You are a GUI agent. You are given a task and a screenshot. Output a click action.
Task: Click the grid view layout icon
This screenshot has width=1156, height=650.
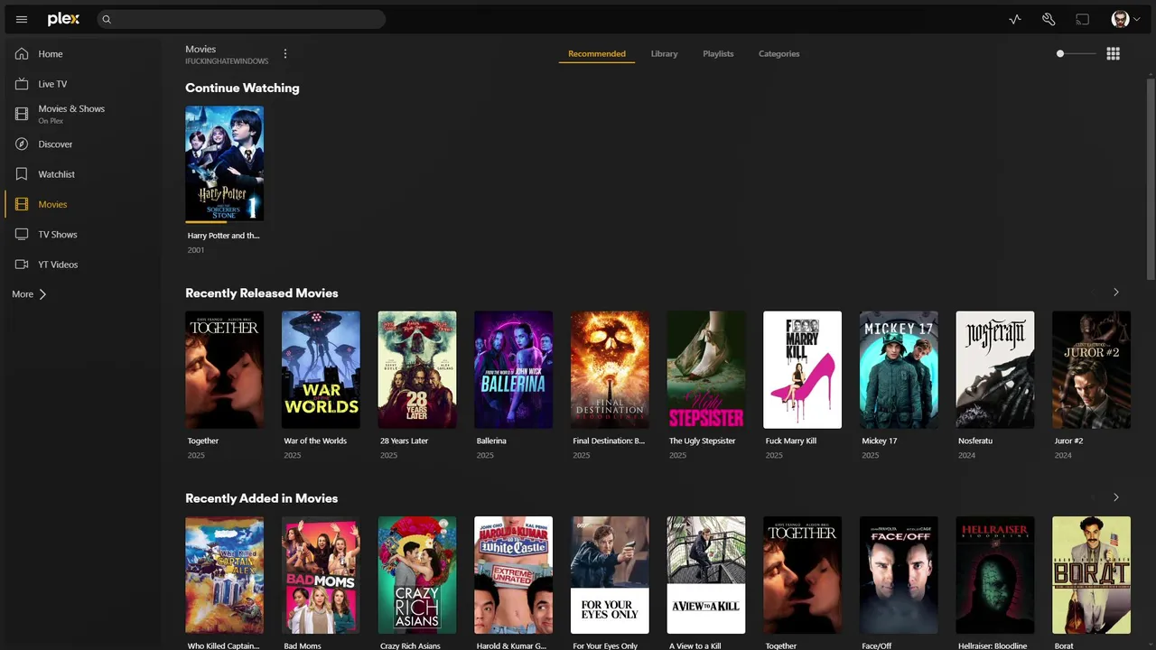point(1113,54)
